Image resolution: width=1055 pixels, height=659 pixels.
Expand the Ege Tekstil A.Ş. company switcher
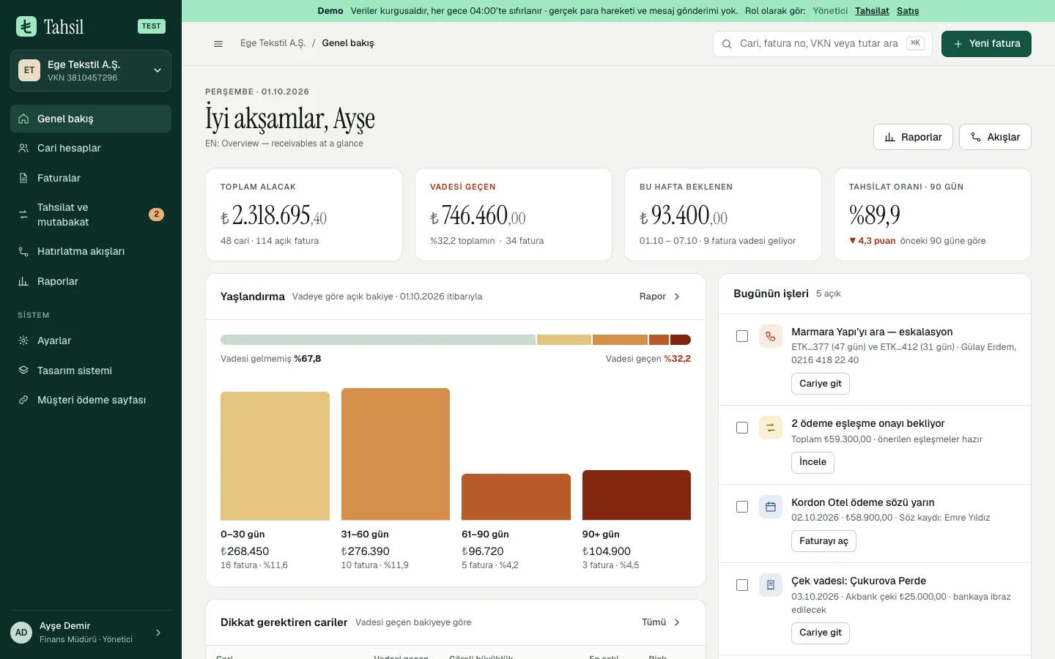pos(91,70)
